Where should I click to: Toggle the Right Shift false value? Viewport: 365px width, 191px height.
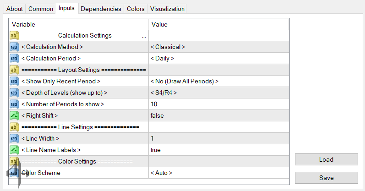[218, 115]
